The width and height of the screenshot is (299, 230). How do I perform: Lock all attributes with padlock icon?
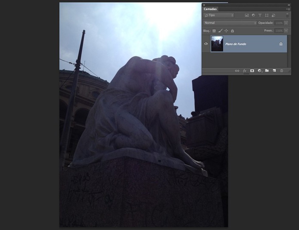click(x=232, y=31)
